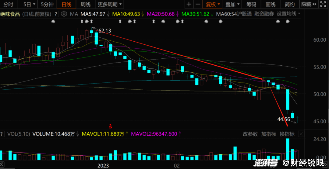Close the volume indicator panel
Viewport: 329px width, 169px height.
click(301, 134)
